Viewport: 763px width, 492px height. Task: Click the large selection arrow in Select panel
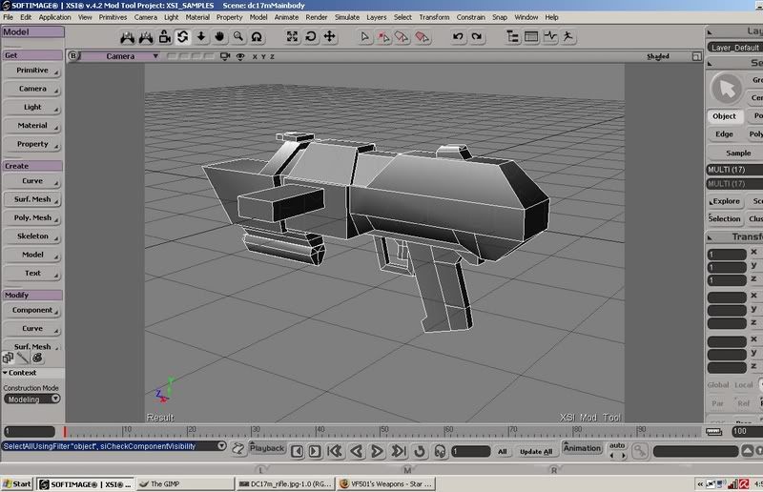[727, 89]
